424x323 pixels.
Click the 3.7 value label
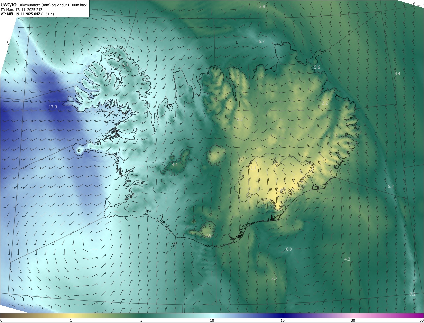point(274,278)
